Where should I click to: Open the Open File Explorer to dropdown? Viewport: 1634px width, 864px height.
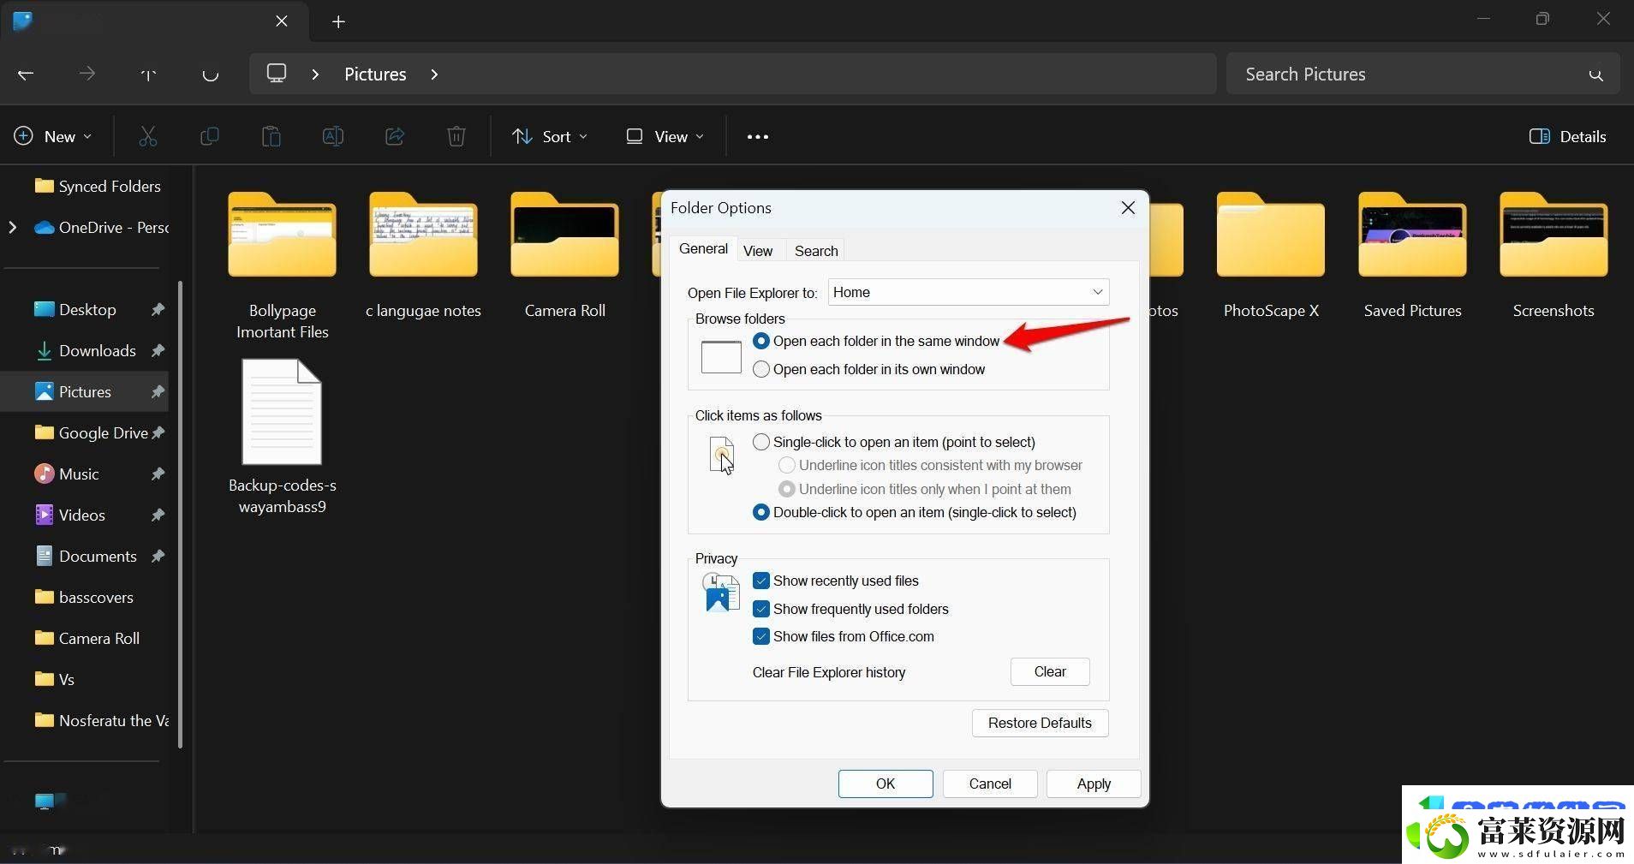[x=969, y=292]
